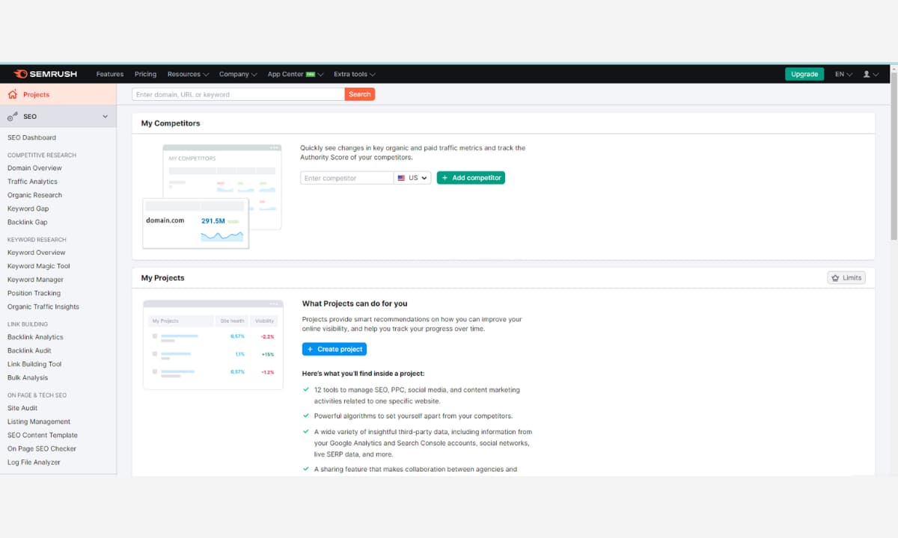
Task: Open Position Tracking link
Action: point(34,293)
